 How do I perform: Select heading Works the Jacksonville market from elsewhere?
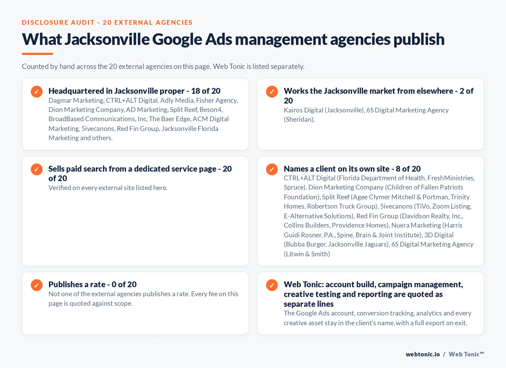[379, 96]
